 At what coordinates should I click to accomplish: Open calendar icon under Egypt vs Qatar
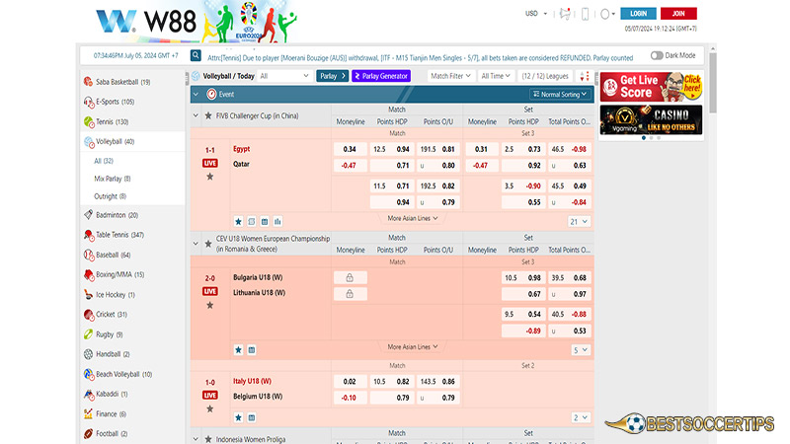pos(265,221)
